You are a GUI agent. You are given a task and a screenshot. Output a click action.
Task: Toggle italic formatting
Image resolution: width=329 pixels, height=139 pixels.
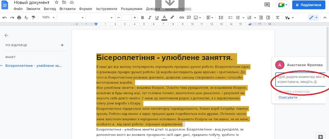point(149,18)
